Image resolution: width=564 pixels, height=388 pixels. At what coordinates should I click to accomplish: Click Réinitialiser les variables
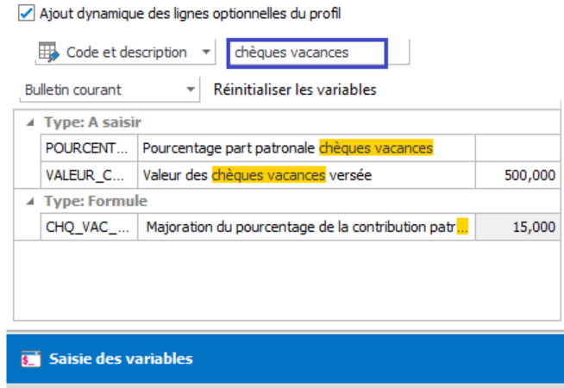click(x=295, y=90)
